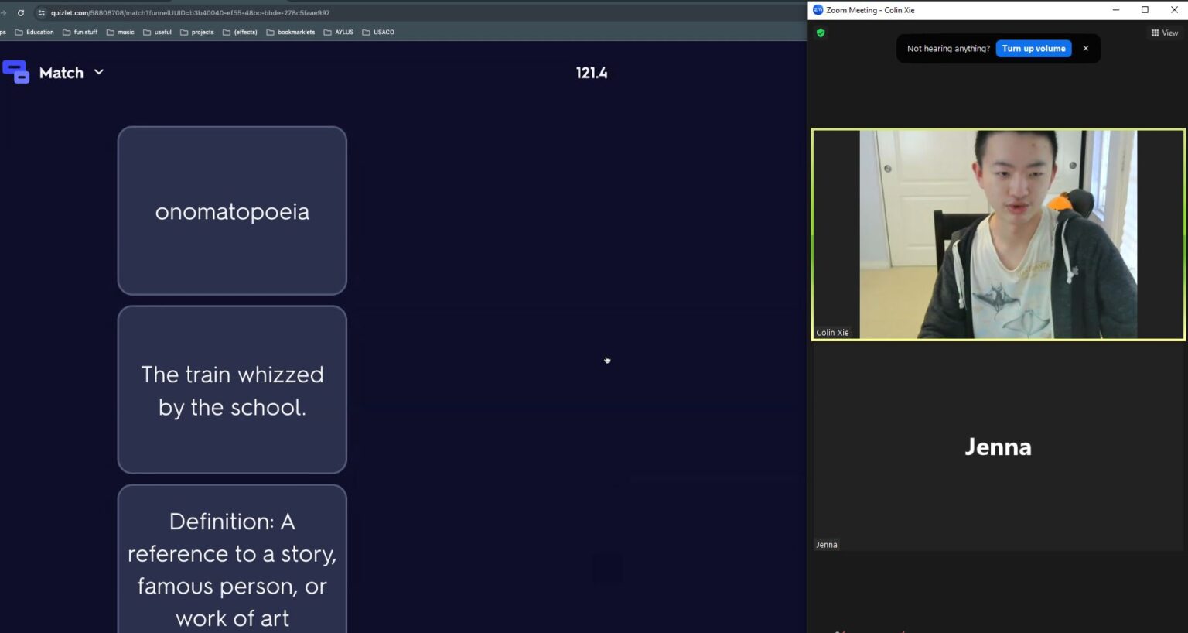Open the (effects) bookmarks folder
This screenshot has height=633, width=1188.
click(x=240, y=33)
